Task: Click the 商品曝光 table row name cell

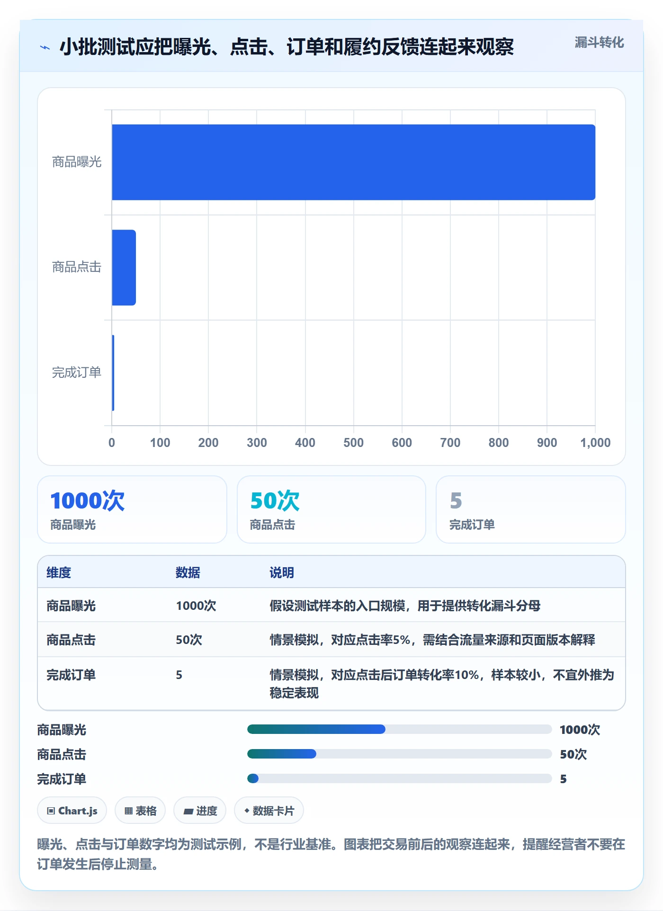Action: point(71,606)
